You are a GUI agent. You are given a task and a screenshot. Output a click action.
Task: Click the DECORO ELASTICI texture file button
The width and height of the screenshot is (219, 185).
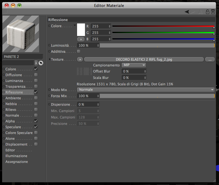click(x=144, y=59)
